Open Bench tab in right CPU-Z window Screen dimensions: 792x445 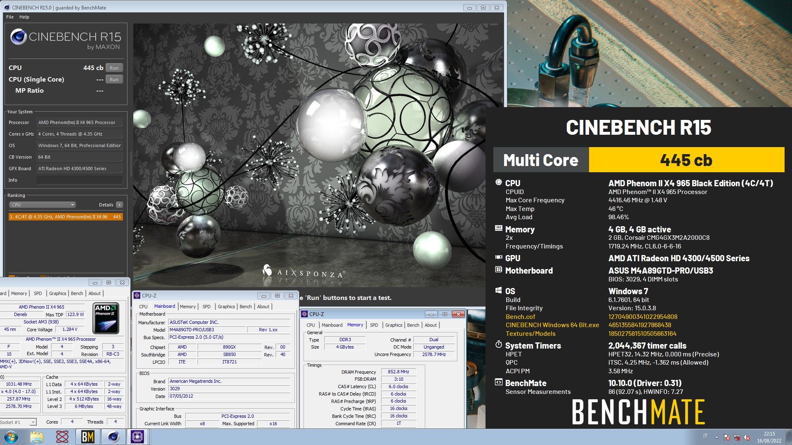413,325
